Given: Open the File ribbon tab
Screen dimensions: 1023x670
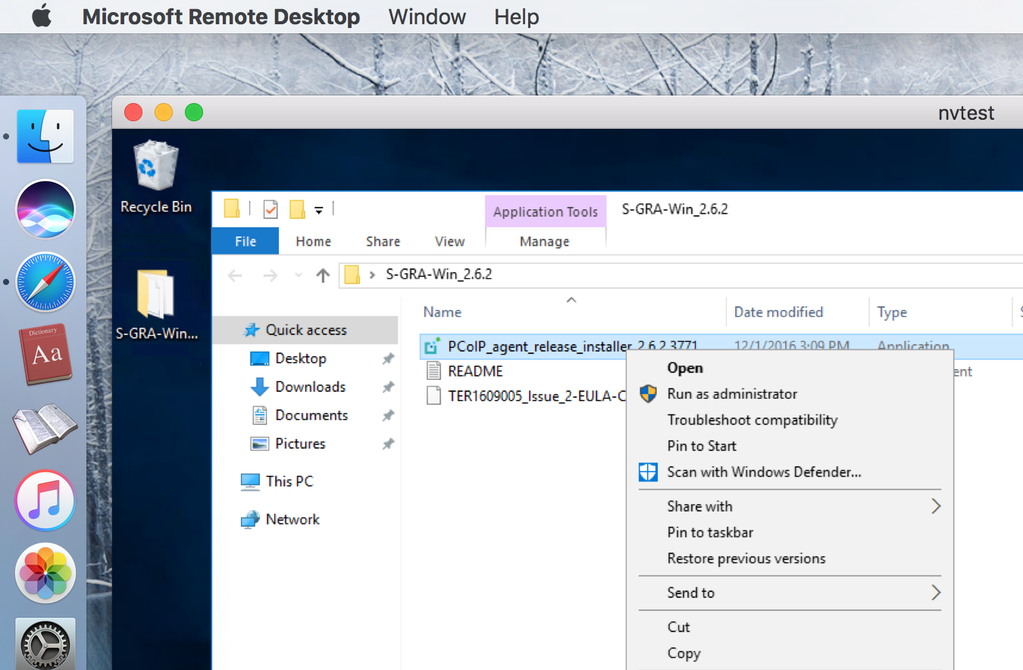Looking at the screenshot, I should (246, 241).
